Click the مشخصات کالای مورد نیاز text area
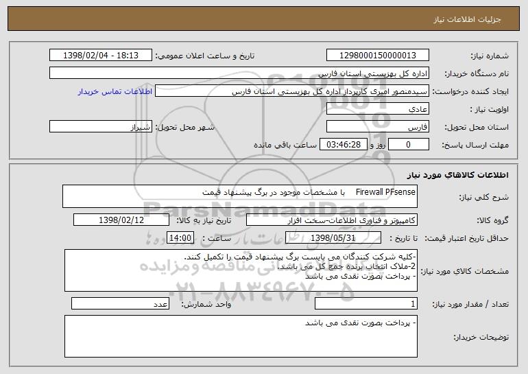This screenshot has width=528, height=374. click(241, 270)
